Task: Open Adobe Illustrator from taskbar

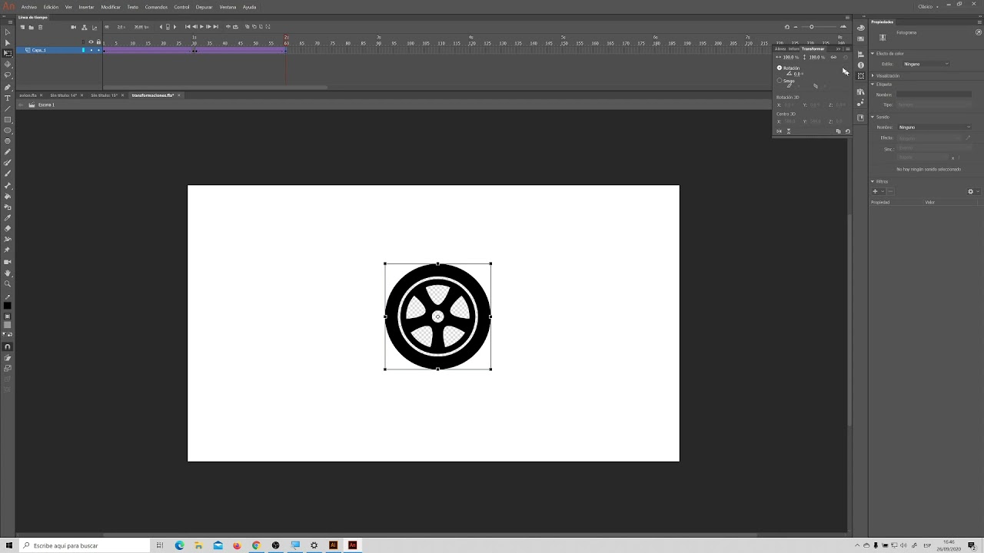Action: pyautogui.click(x=333, y=545)
